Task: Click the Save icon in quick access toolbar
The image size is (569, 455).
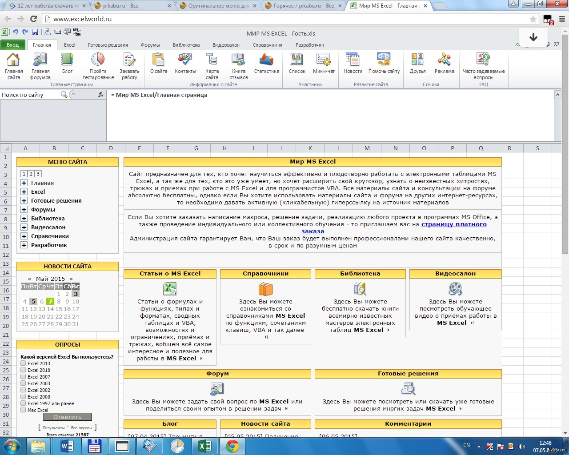Action: click(35, 32)
